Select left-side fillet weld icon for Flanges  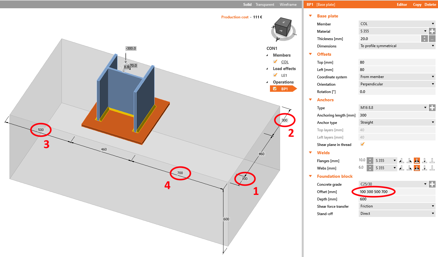tap(402, 160)
